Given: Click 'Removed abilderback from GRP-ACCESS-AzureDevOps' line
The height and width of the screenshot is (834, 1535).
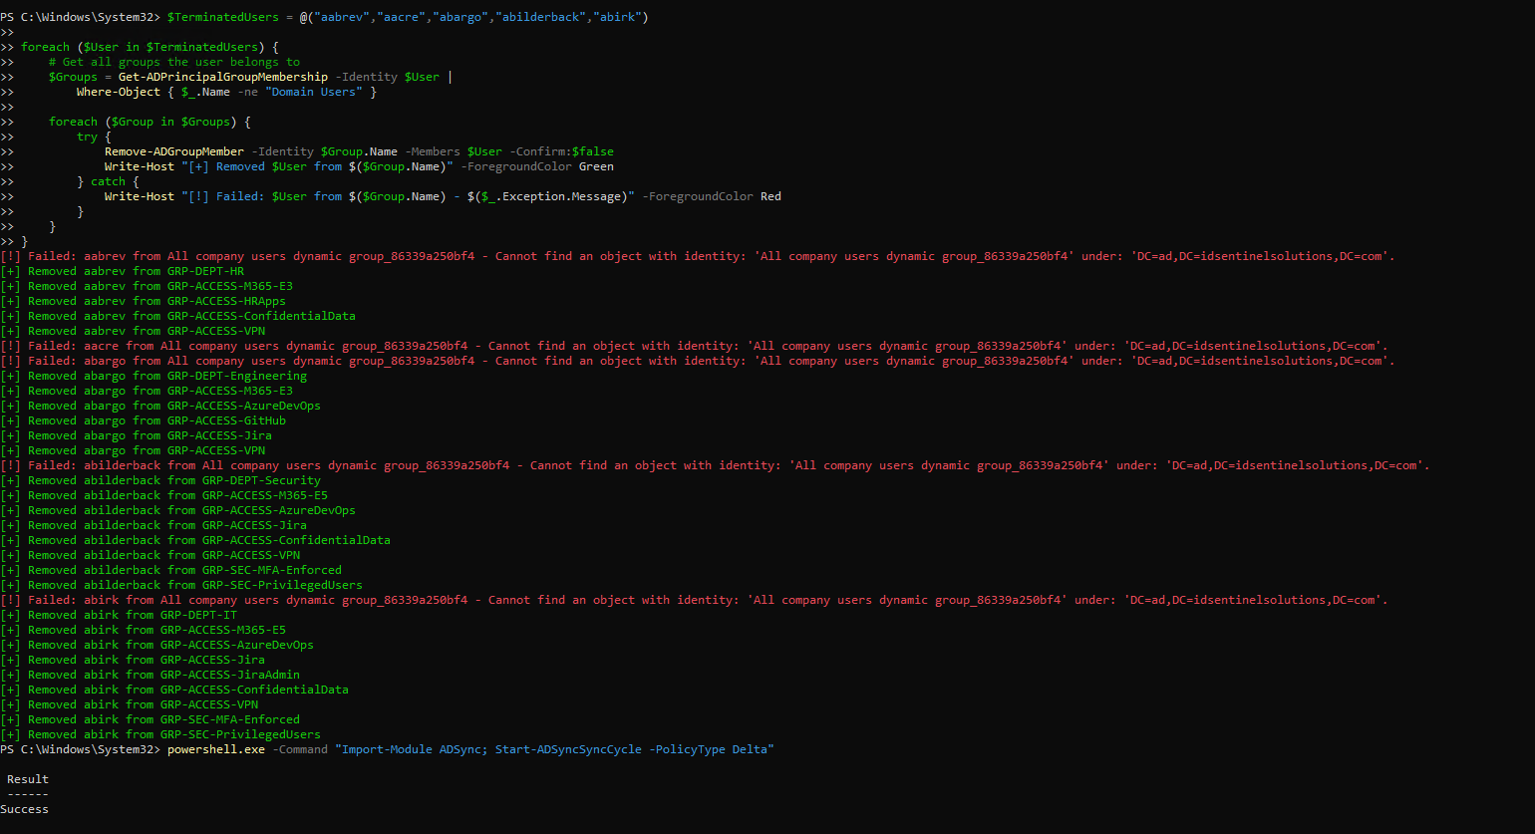Looking at the screenshot, I should pyautogui.click(x=177, y=510).
